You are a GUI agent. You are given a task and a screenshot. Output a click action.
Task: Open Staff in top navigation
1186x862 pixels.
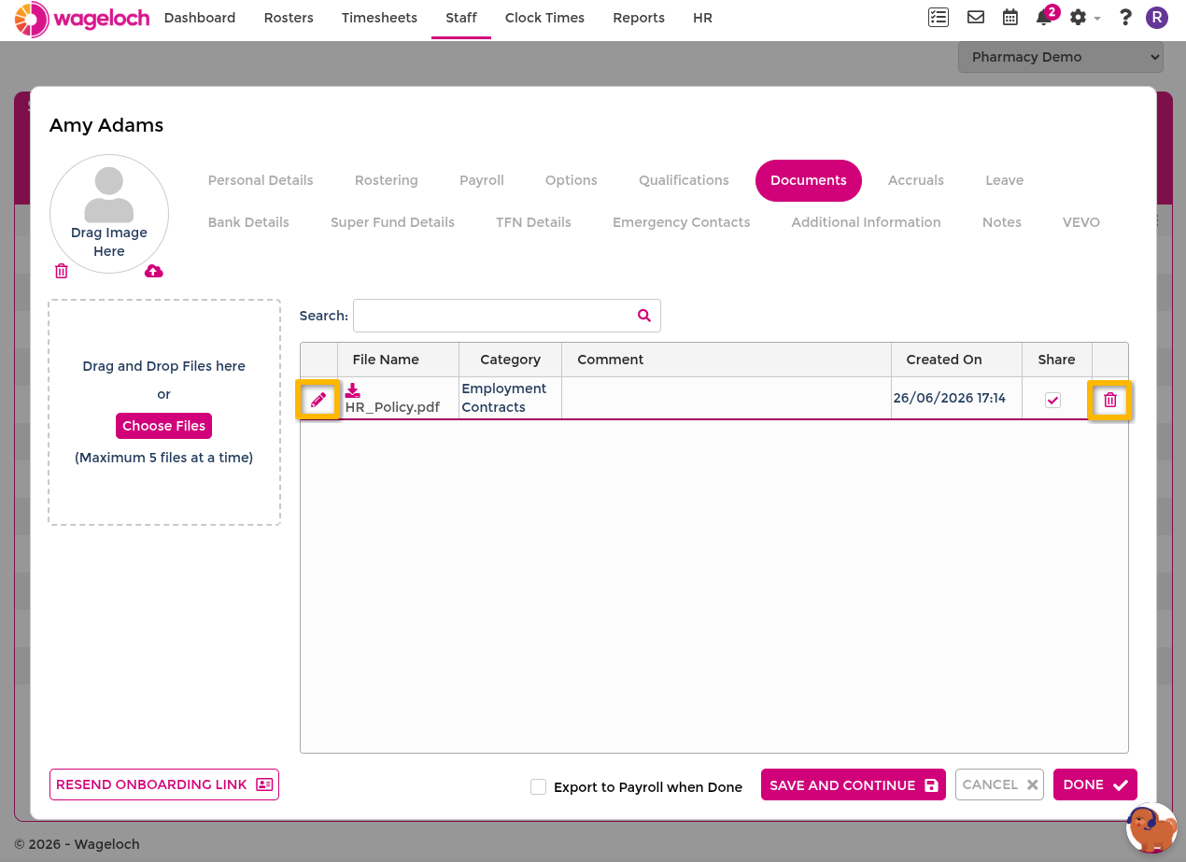click(461, 18)
